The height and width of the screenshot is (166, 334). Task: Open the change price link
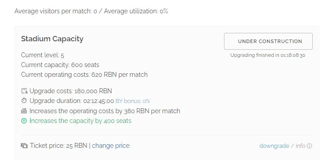(x=110, y=146)
